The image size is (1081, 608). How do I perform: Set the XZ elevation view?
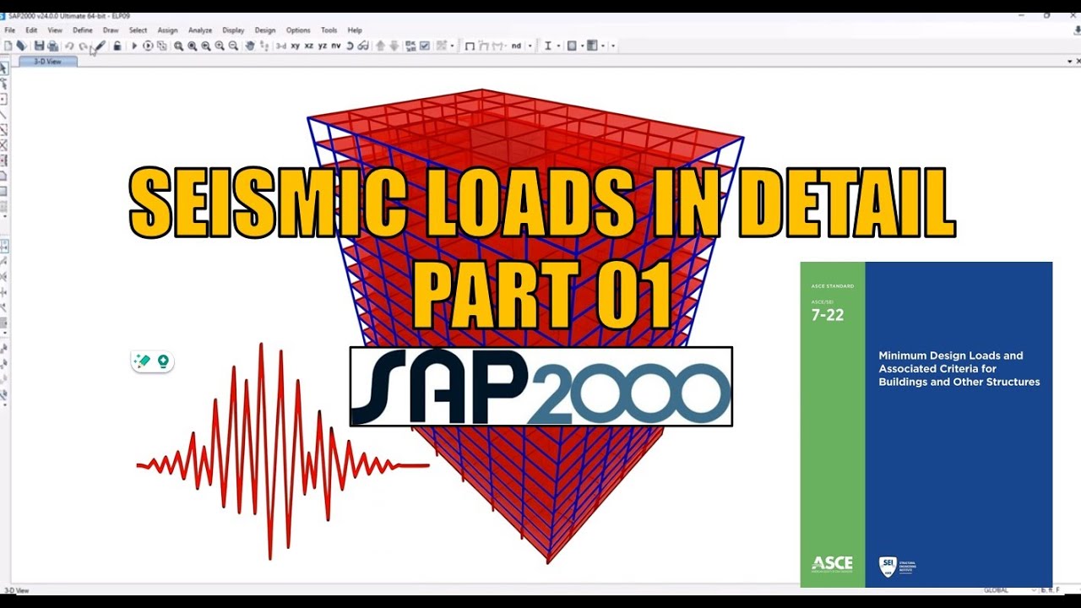point(308,46)
